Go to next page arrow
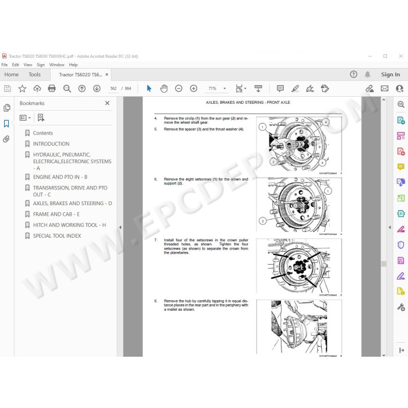 point(97,89)
